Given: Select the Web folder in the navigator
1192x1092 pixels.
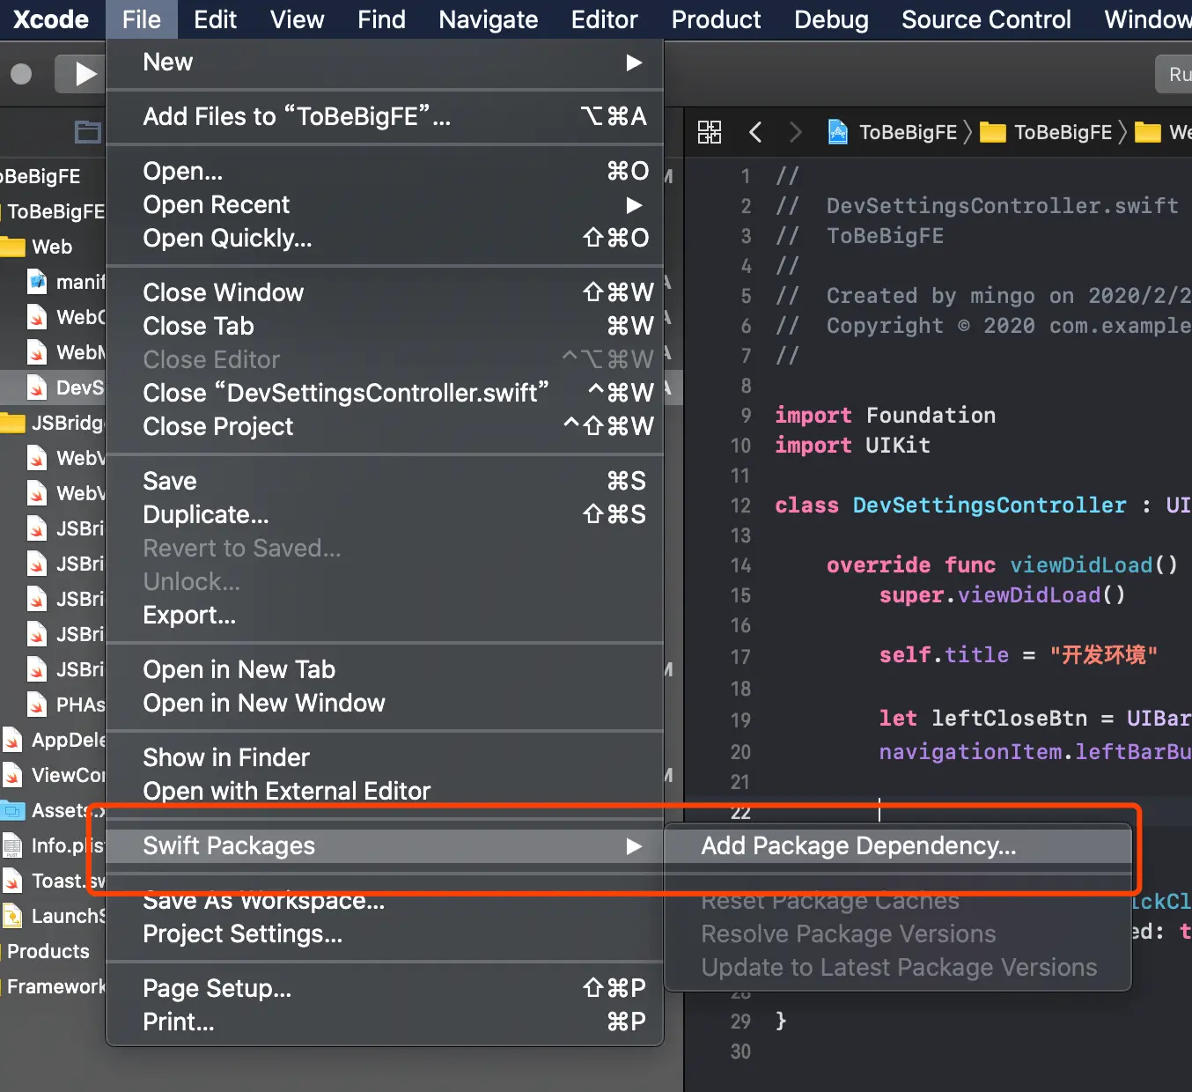Looking at the screenshot, I should point(37,247).
